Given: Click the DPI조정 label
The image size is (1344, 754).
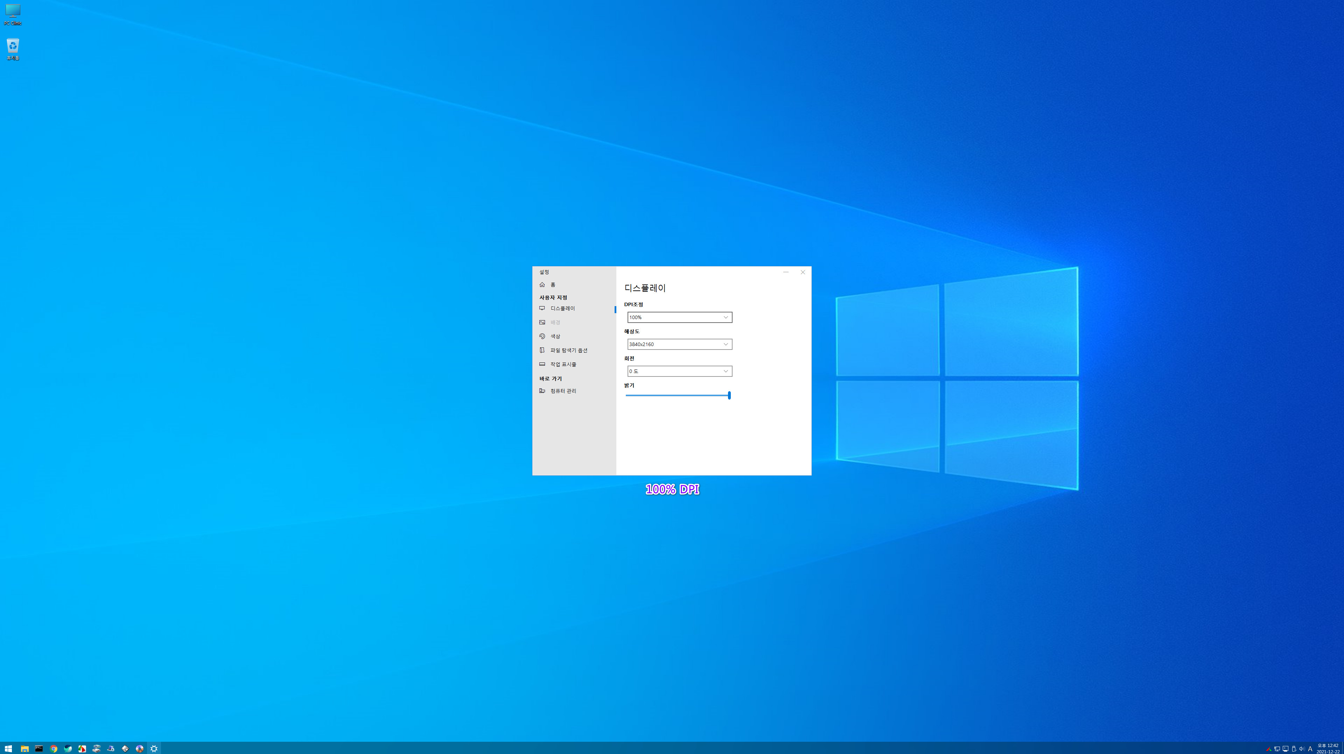Looking at the screenshot, I should 633,304.
